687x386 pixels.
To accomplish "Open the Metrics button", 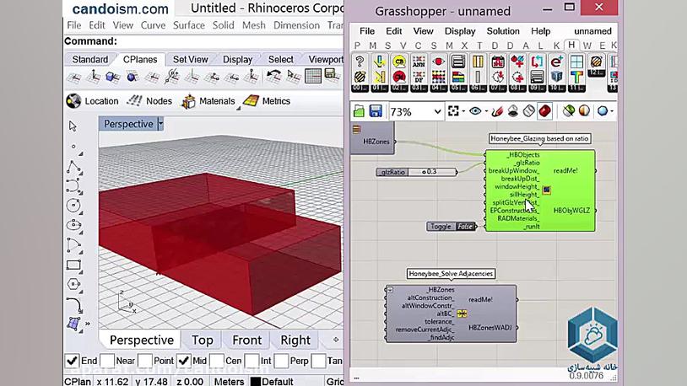I will coord(267,101).
